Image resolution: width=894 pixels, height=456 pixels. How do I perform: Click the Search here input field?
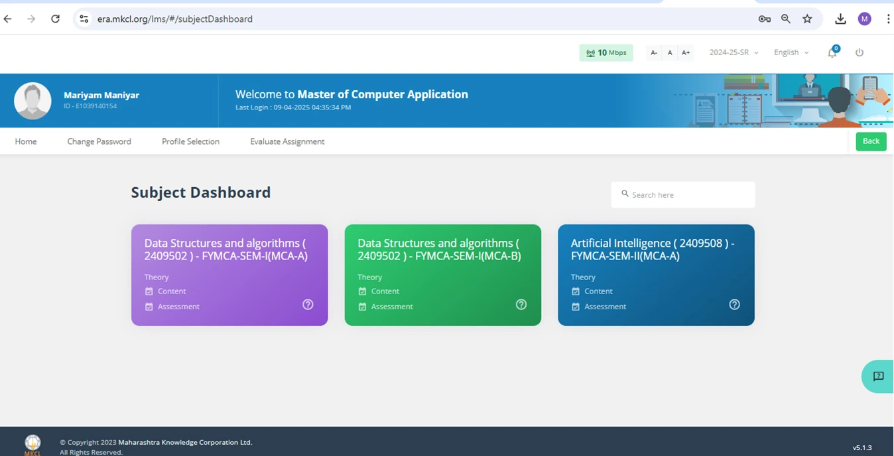point(688,194)
